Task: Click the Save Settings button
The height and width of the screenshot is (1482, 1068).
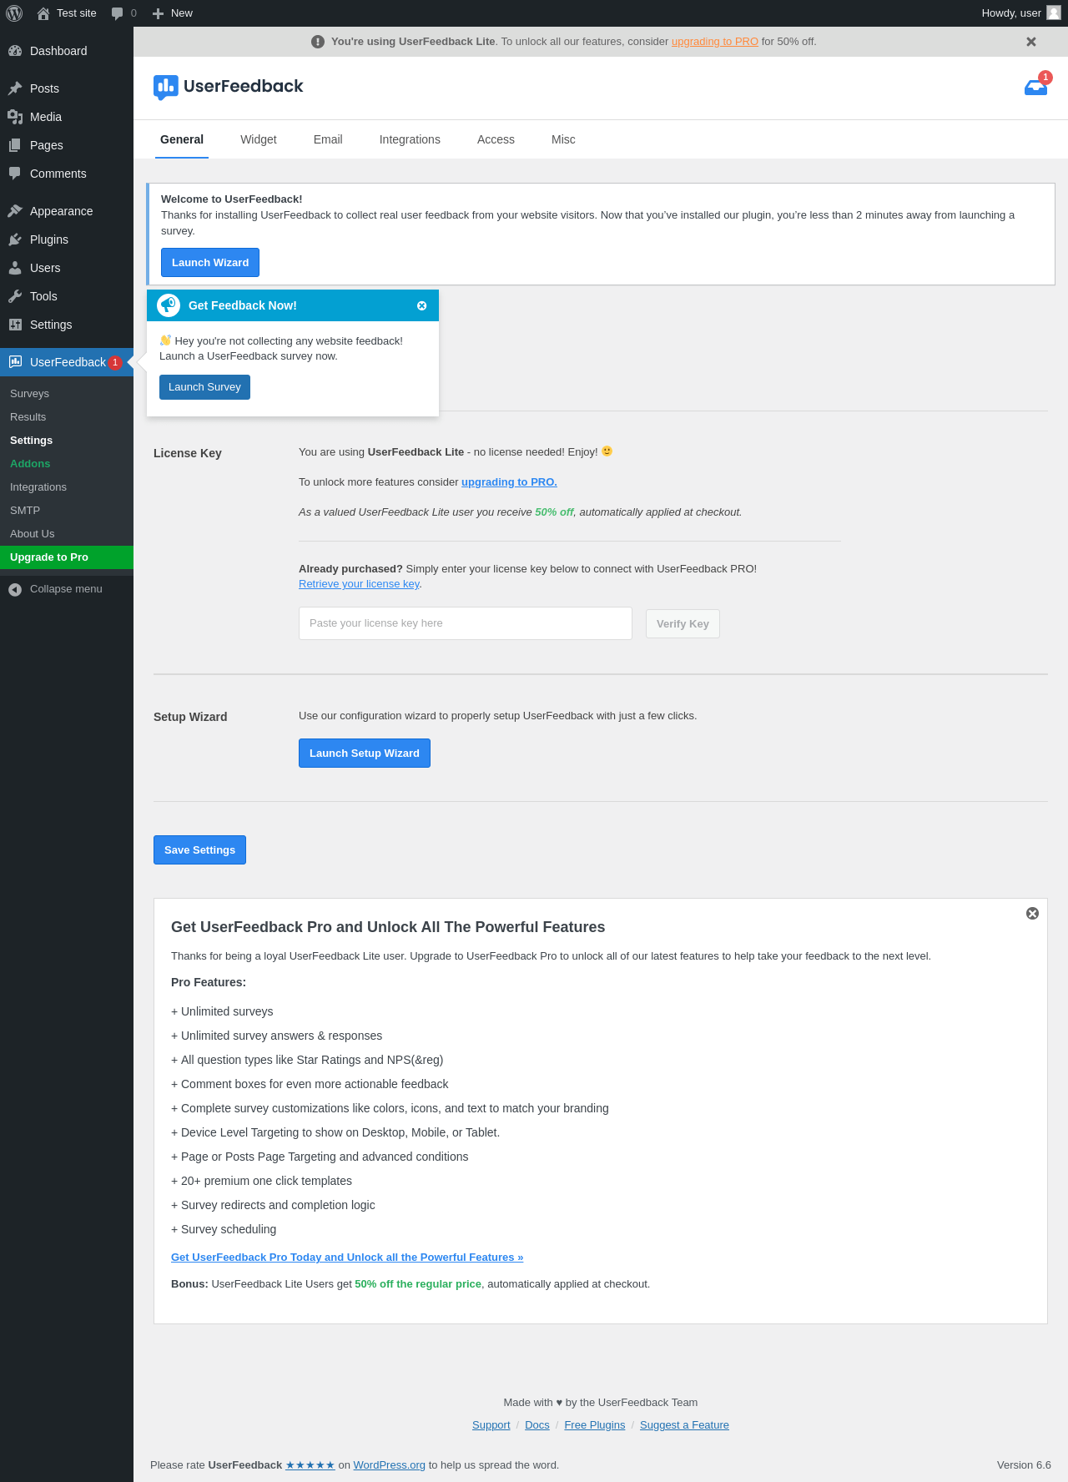Action: pyautogui.click(x=199, y=850)
